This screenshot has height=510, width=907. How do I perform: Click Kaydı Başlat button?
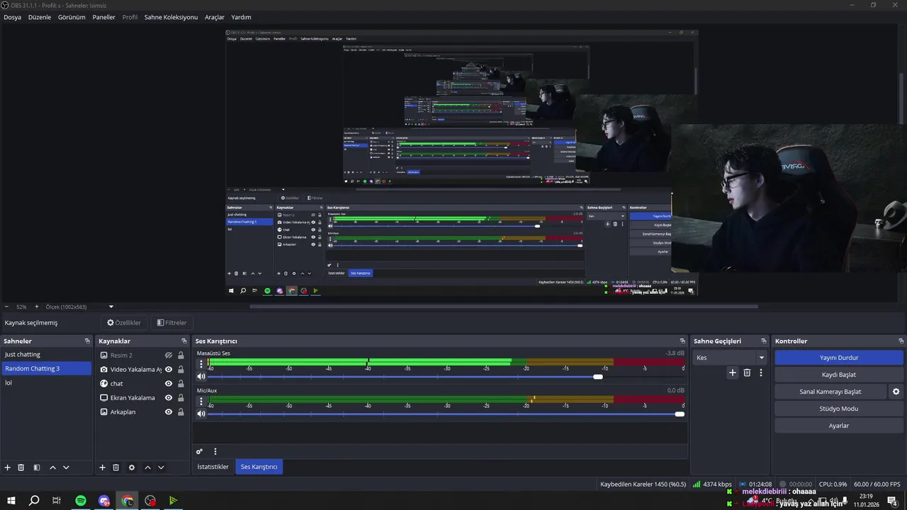click(839, 375)
